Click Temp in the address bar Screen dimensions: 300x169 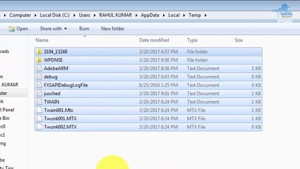195,15
